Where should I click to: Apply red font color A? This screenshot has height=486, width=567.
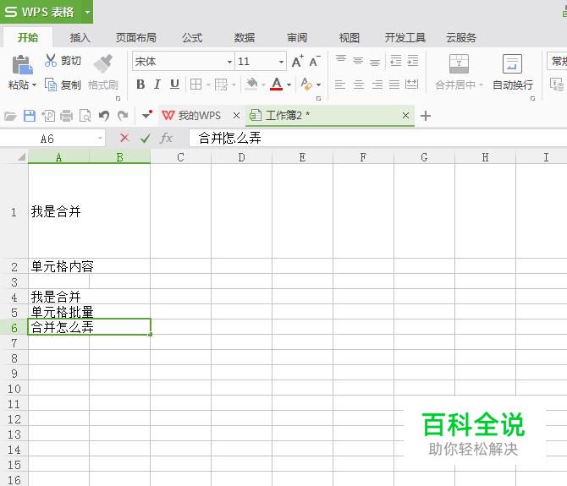coord(276,85)
